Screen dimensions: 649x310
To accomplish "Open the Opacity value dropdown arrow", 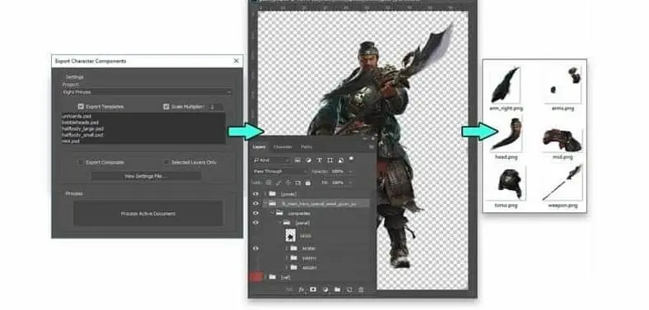I will [350, 172].
